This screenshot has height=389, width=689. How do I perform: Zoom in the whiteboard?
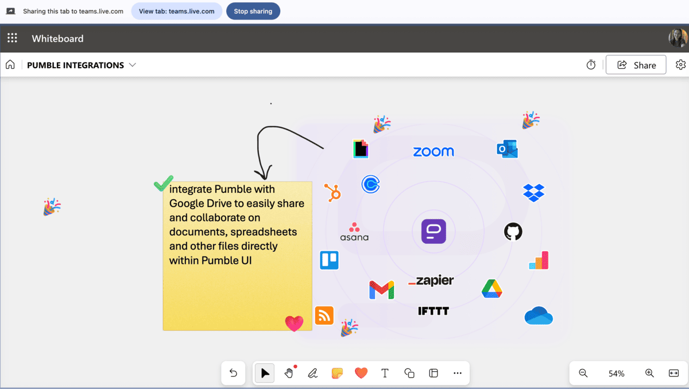click(x=649, y=373)
